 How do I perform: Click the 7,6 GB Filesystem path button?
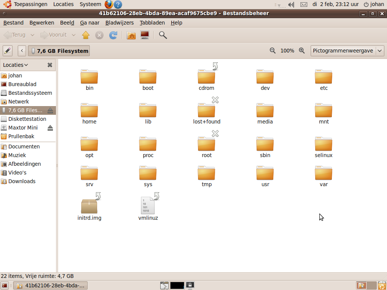59,51
